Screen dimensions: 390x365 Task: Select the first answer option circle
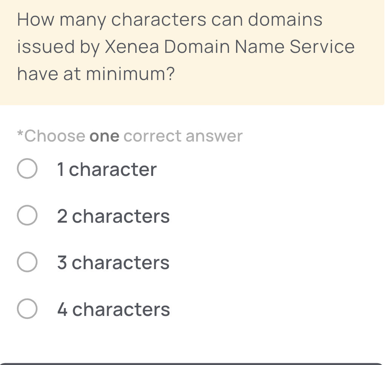(26, 169)
